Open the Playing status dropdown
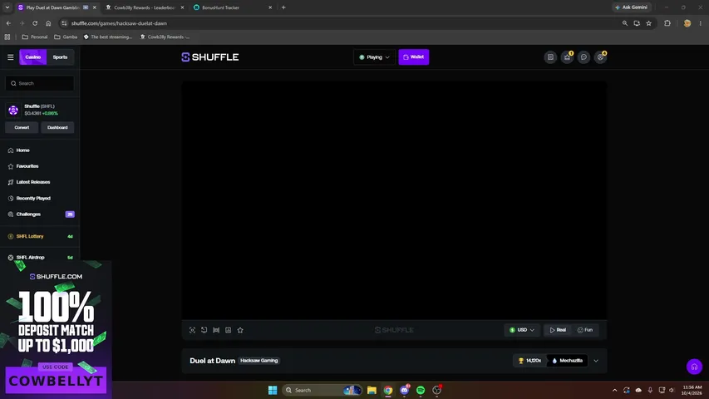 [374, 57]
